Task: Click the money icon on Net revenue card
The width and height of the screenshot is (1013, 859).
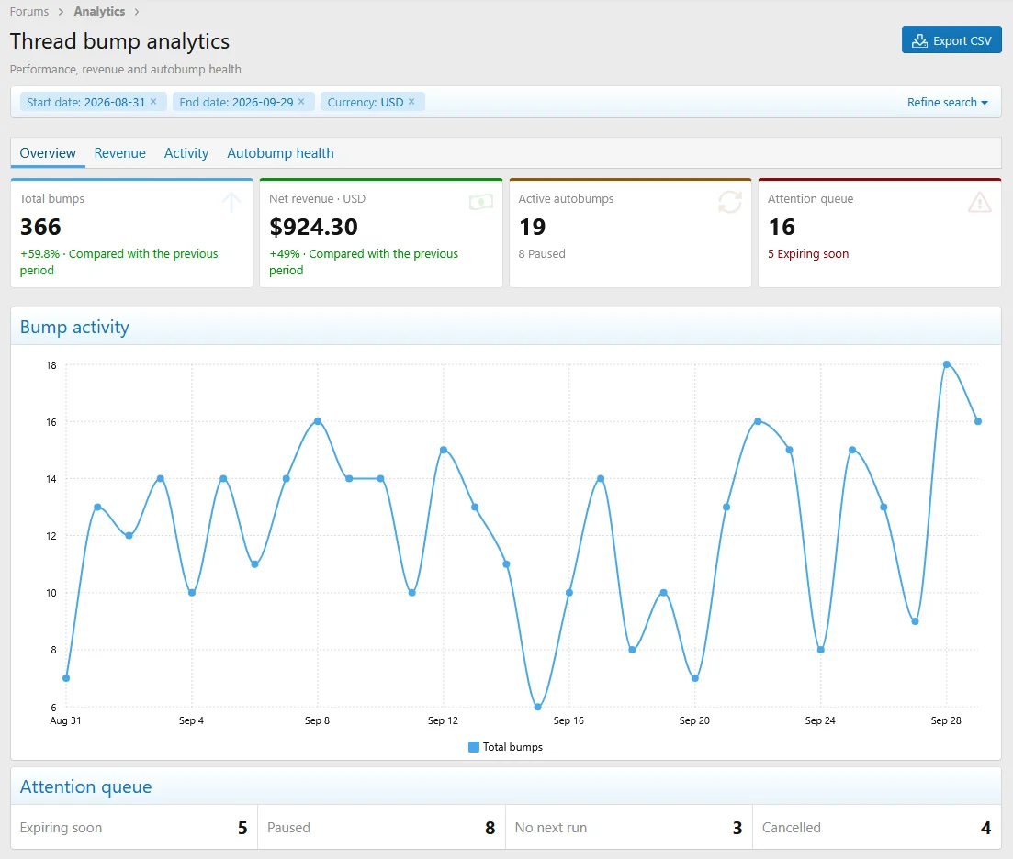Action: click(481, 203)
